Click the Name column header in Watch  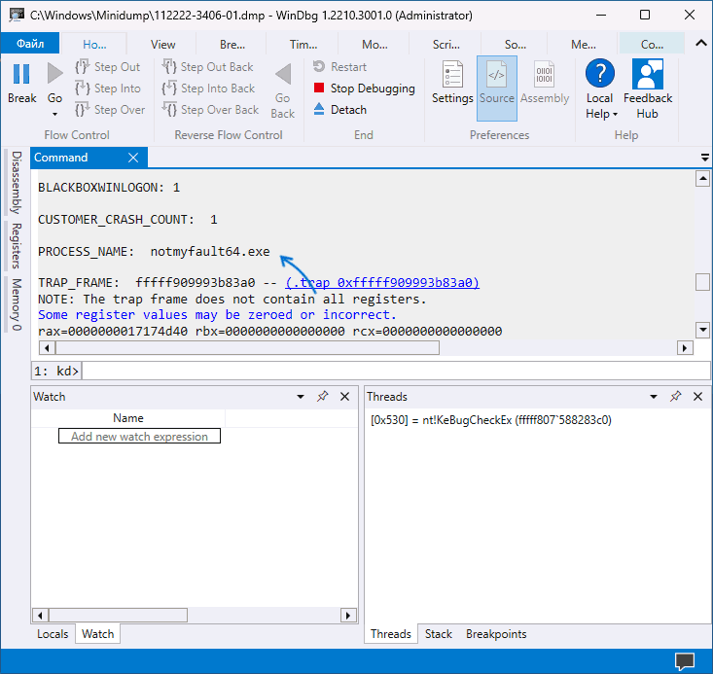128,418
